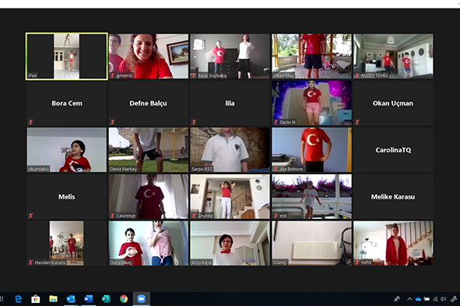Viewport: 460px width, 306px height.
Task: Switch to Word in the taskbar
Action: (88, 299)
